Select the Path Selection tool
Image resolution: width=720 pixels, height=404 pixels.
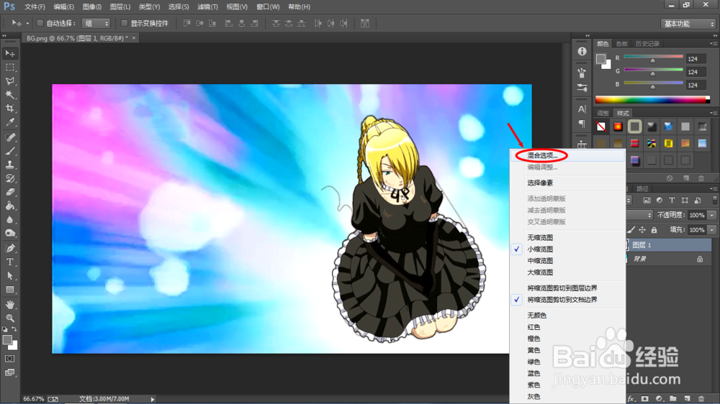9,276
